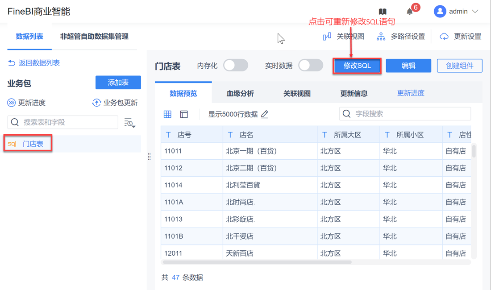Click the 店号 column type icon
Screen dimensions: 491x290
168,135
